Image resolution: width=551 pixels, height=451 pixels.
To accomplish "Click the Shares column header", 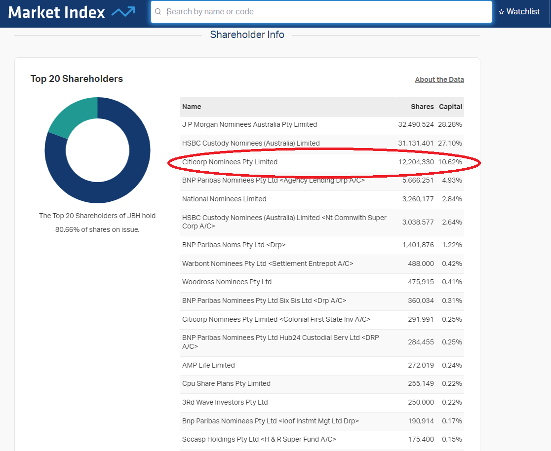I will 422,107.
